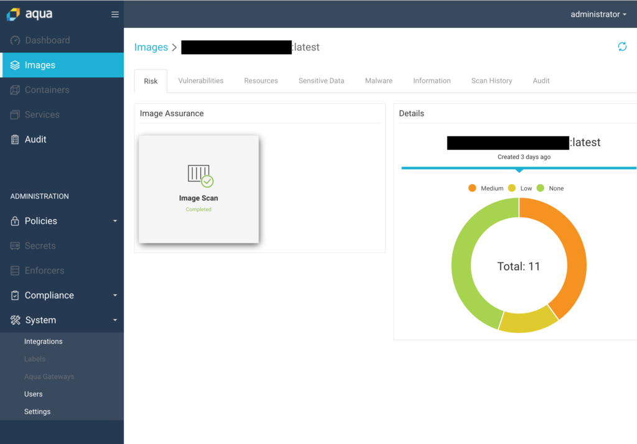This screenshot has height=444, width=637.
Task: Click the Containers cube icon in sidebar
Action: pyautogui.click(x=15, y=90)
